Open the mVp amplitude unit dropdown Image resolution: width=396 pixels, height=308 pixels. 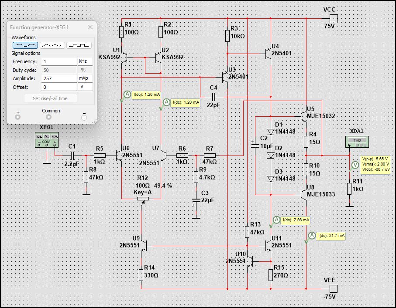(85, 78)
